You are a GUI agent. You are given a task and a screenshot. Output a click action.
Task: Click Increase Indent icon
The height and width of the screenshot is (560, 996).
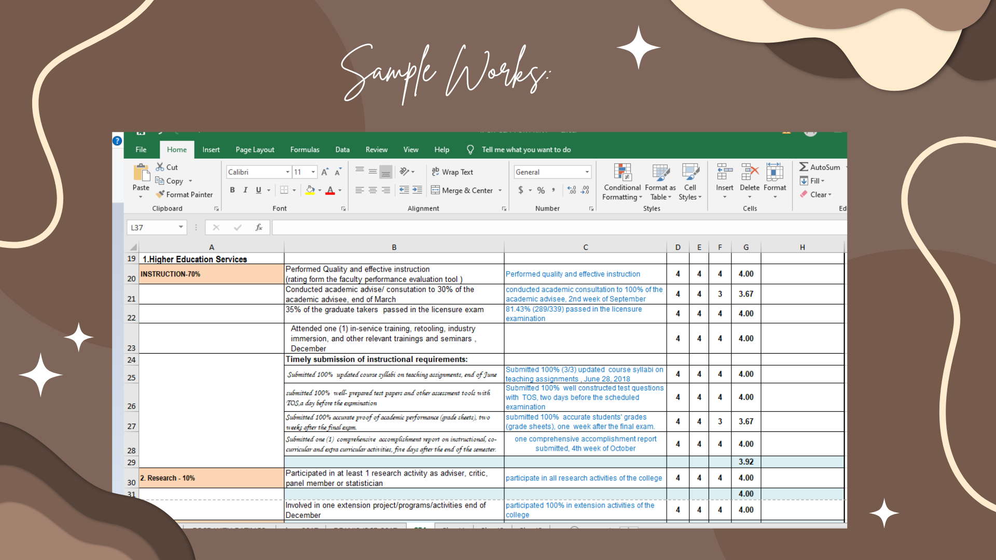417,190
